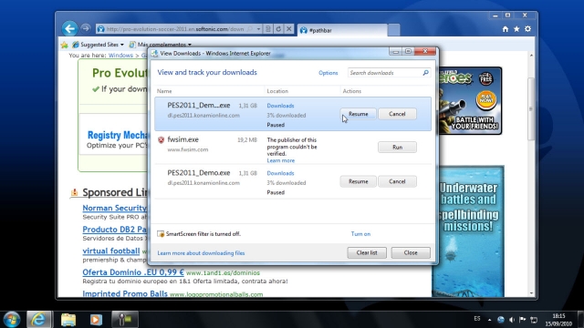
Task: Click Internet Explorer taskbar icon
Action: (38, 319)
